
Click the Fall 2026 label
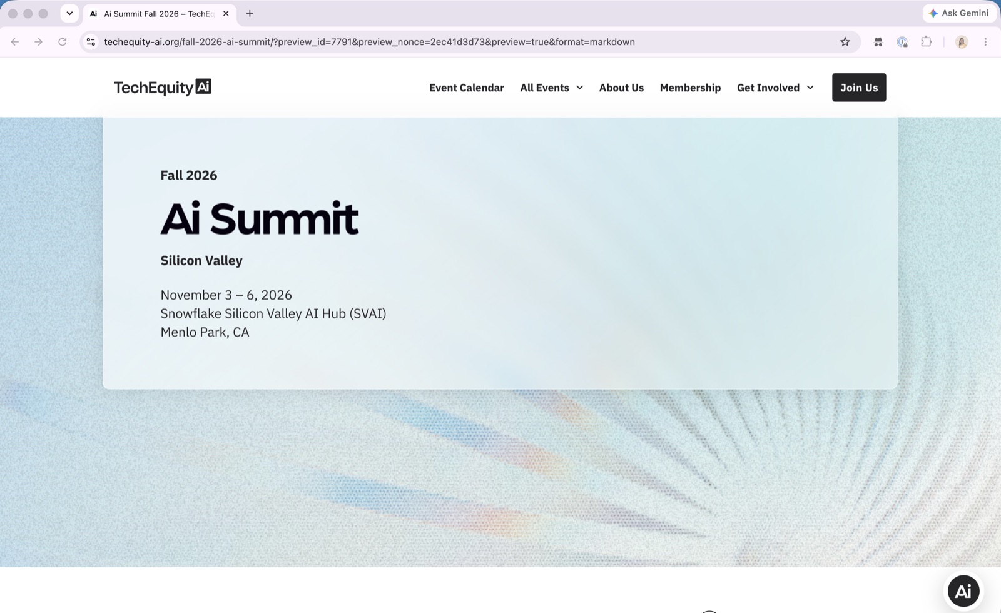(189, 175)
